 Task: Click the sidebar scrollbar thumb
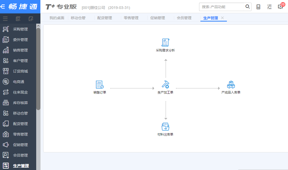[38, 69]
